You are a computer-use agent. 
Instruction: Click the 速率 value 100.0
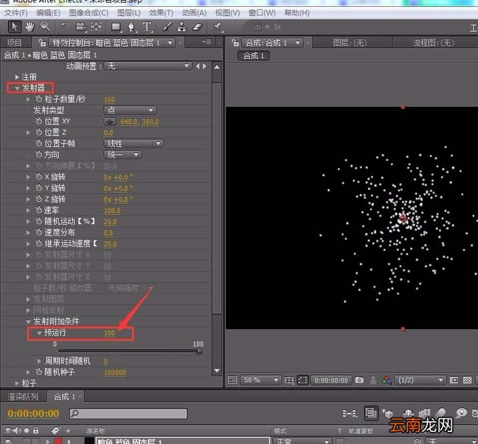[112, 211]
